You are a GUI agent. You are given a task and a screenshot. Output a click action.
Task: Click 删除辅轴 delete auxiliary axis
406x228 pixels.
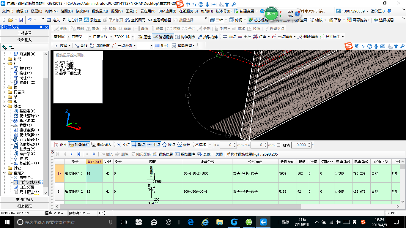308,37
